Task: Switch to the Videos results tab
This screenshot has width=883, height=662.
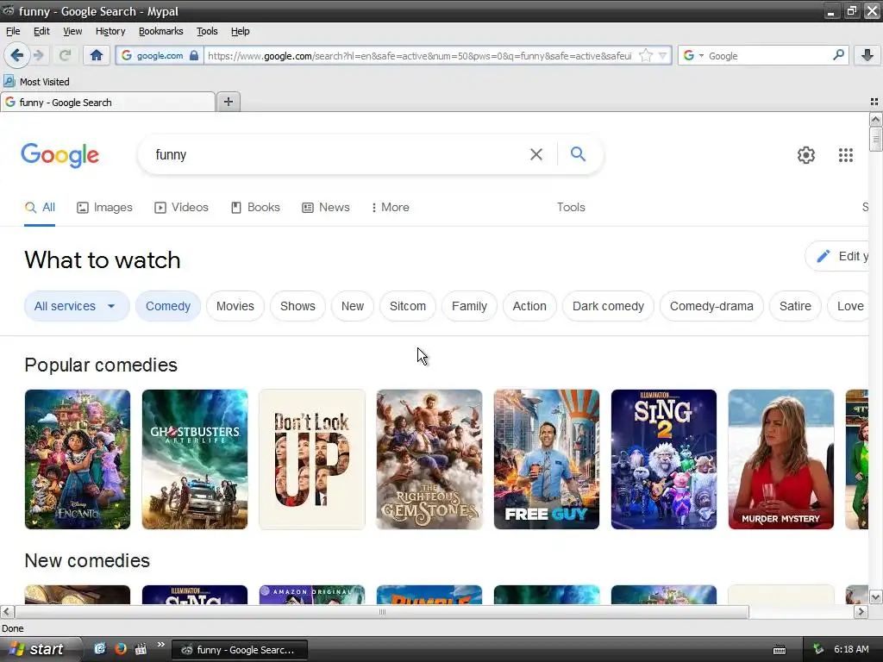Action: (181, 207)
